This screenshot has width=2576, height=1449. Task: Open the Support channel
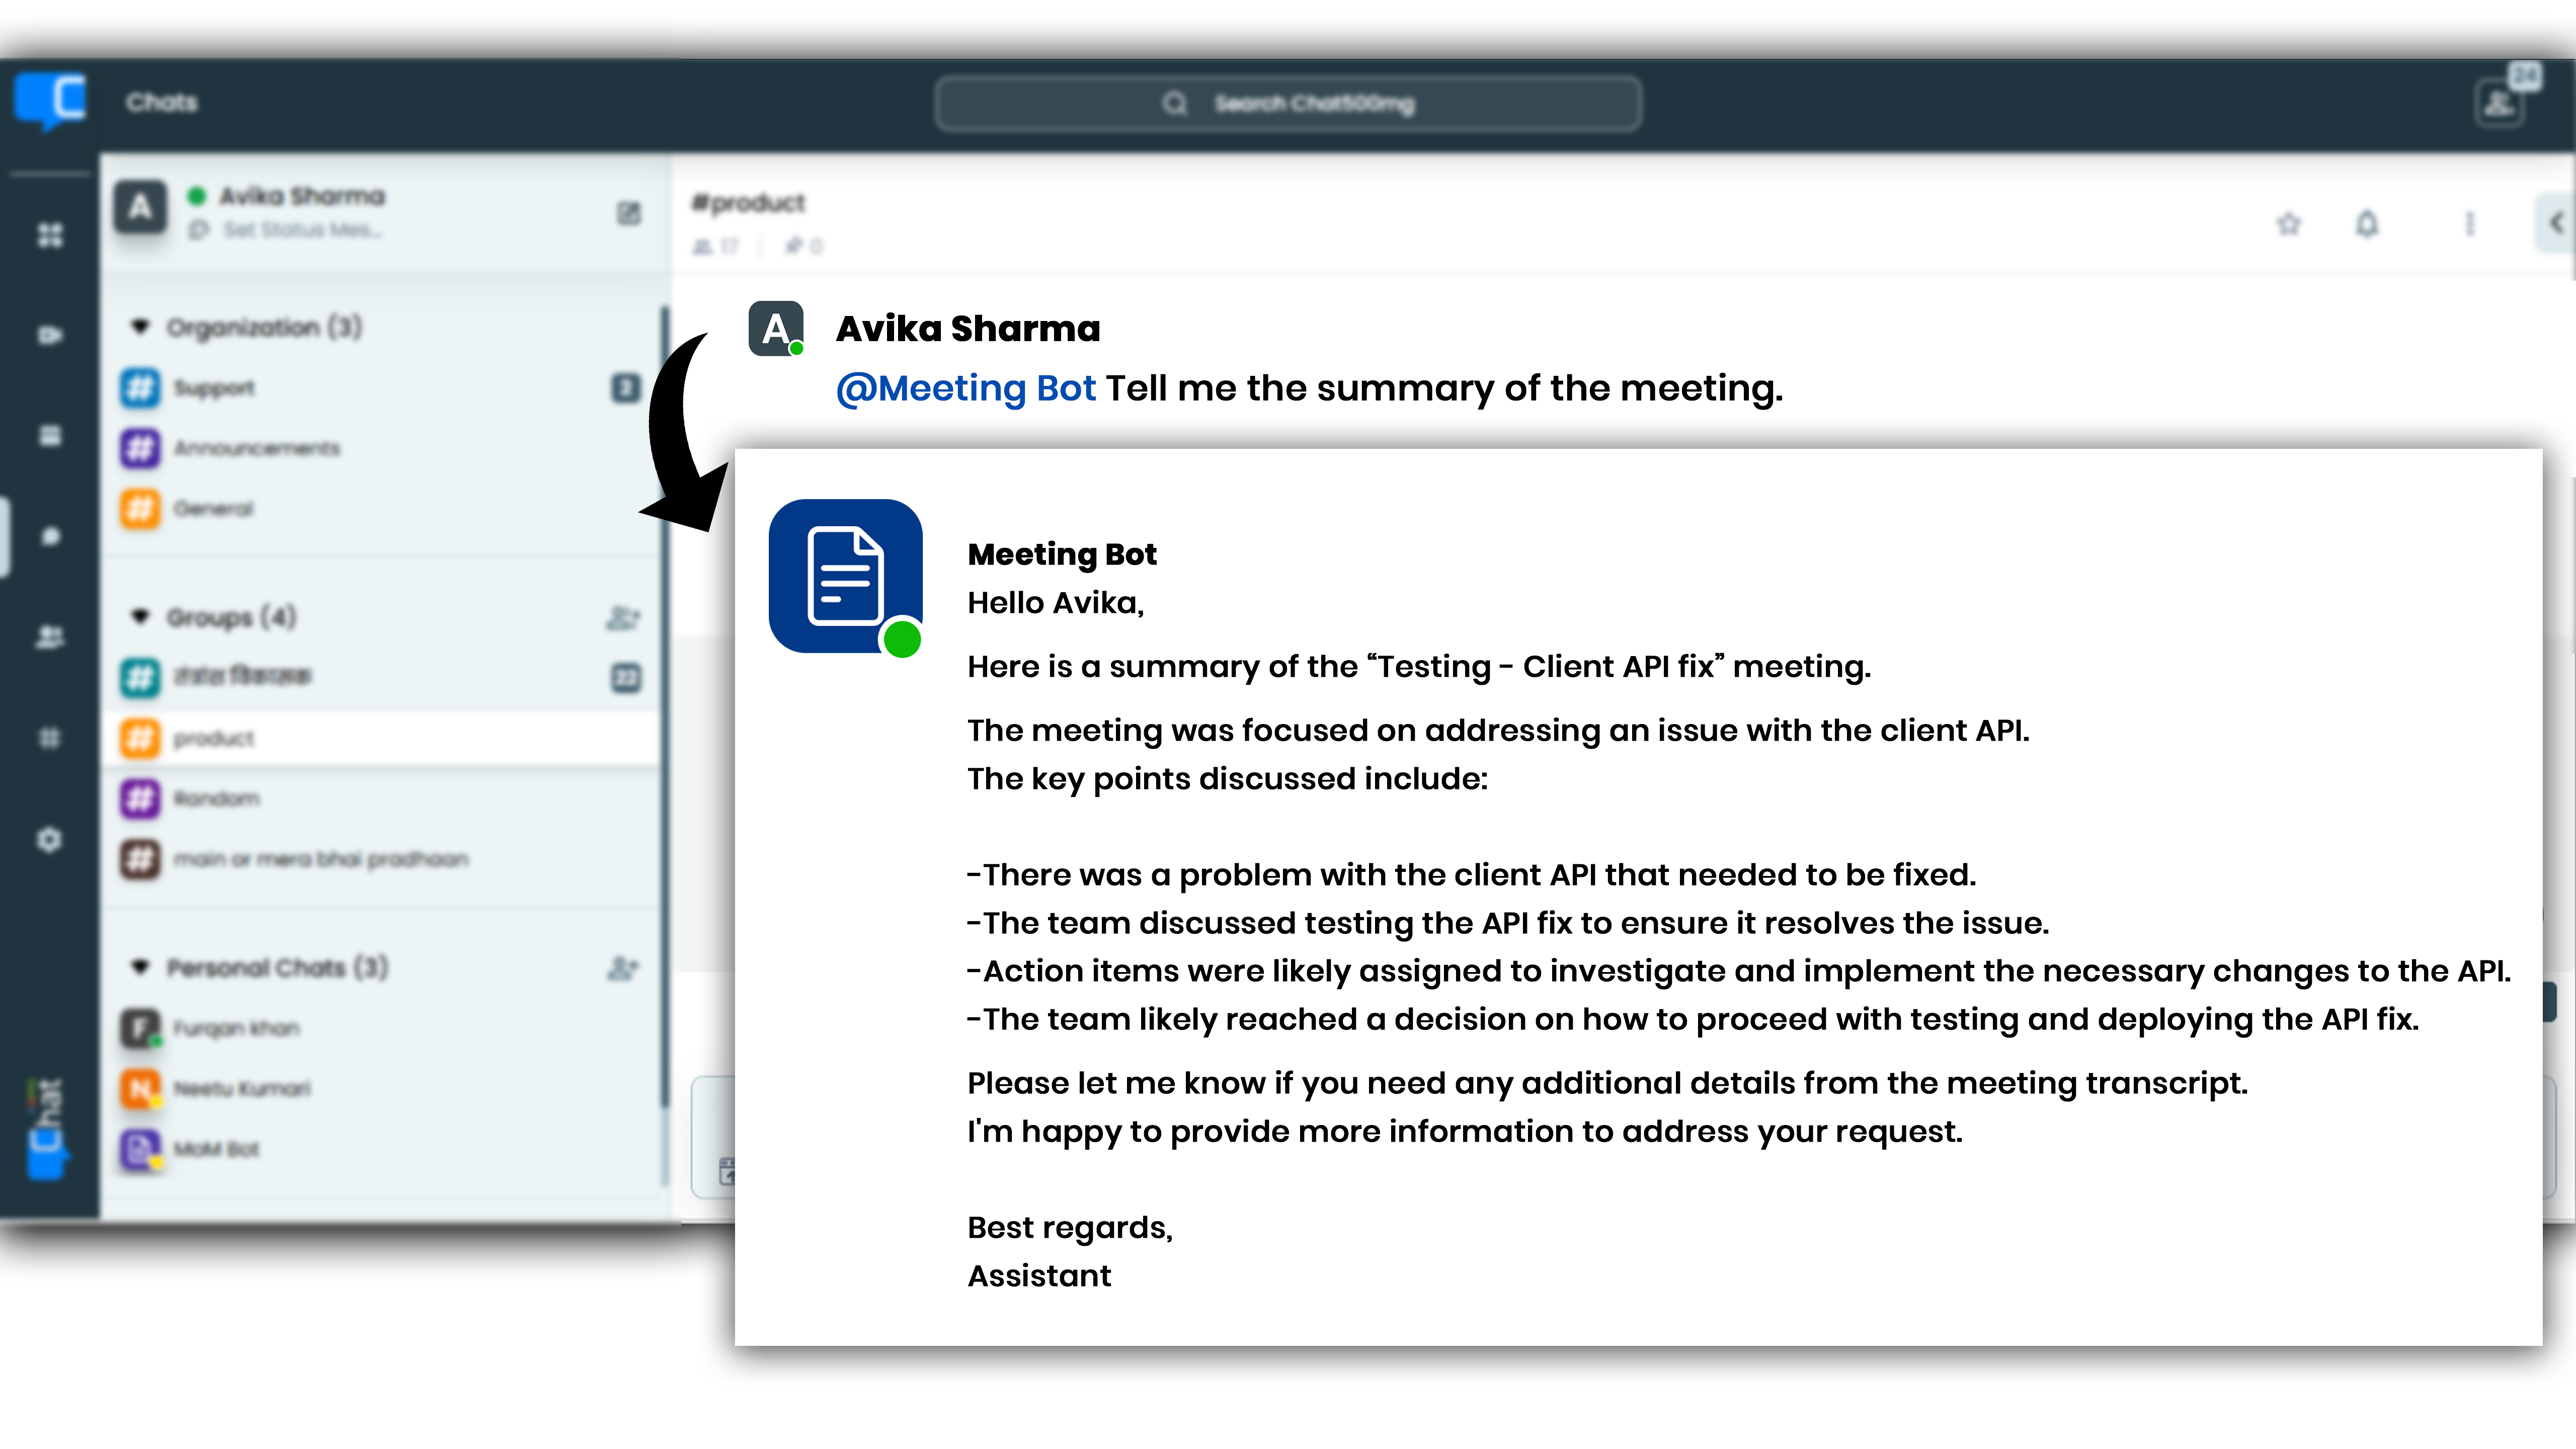(x=380, y=388)
